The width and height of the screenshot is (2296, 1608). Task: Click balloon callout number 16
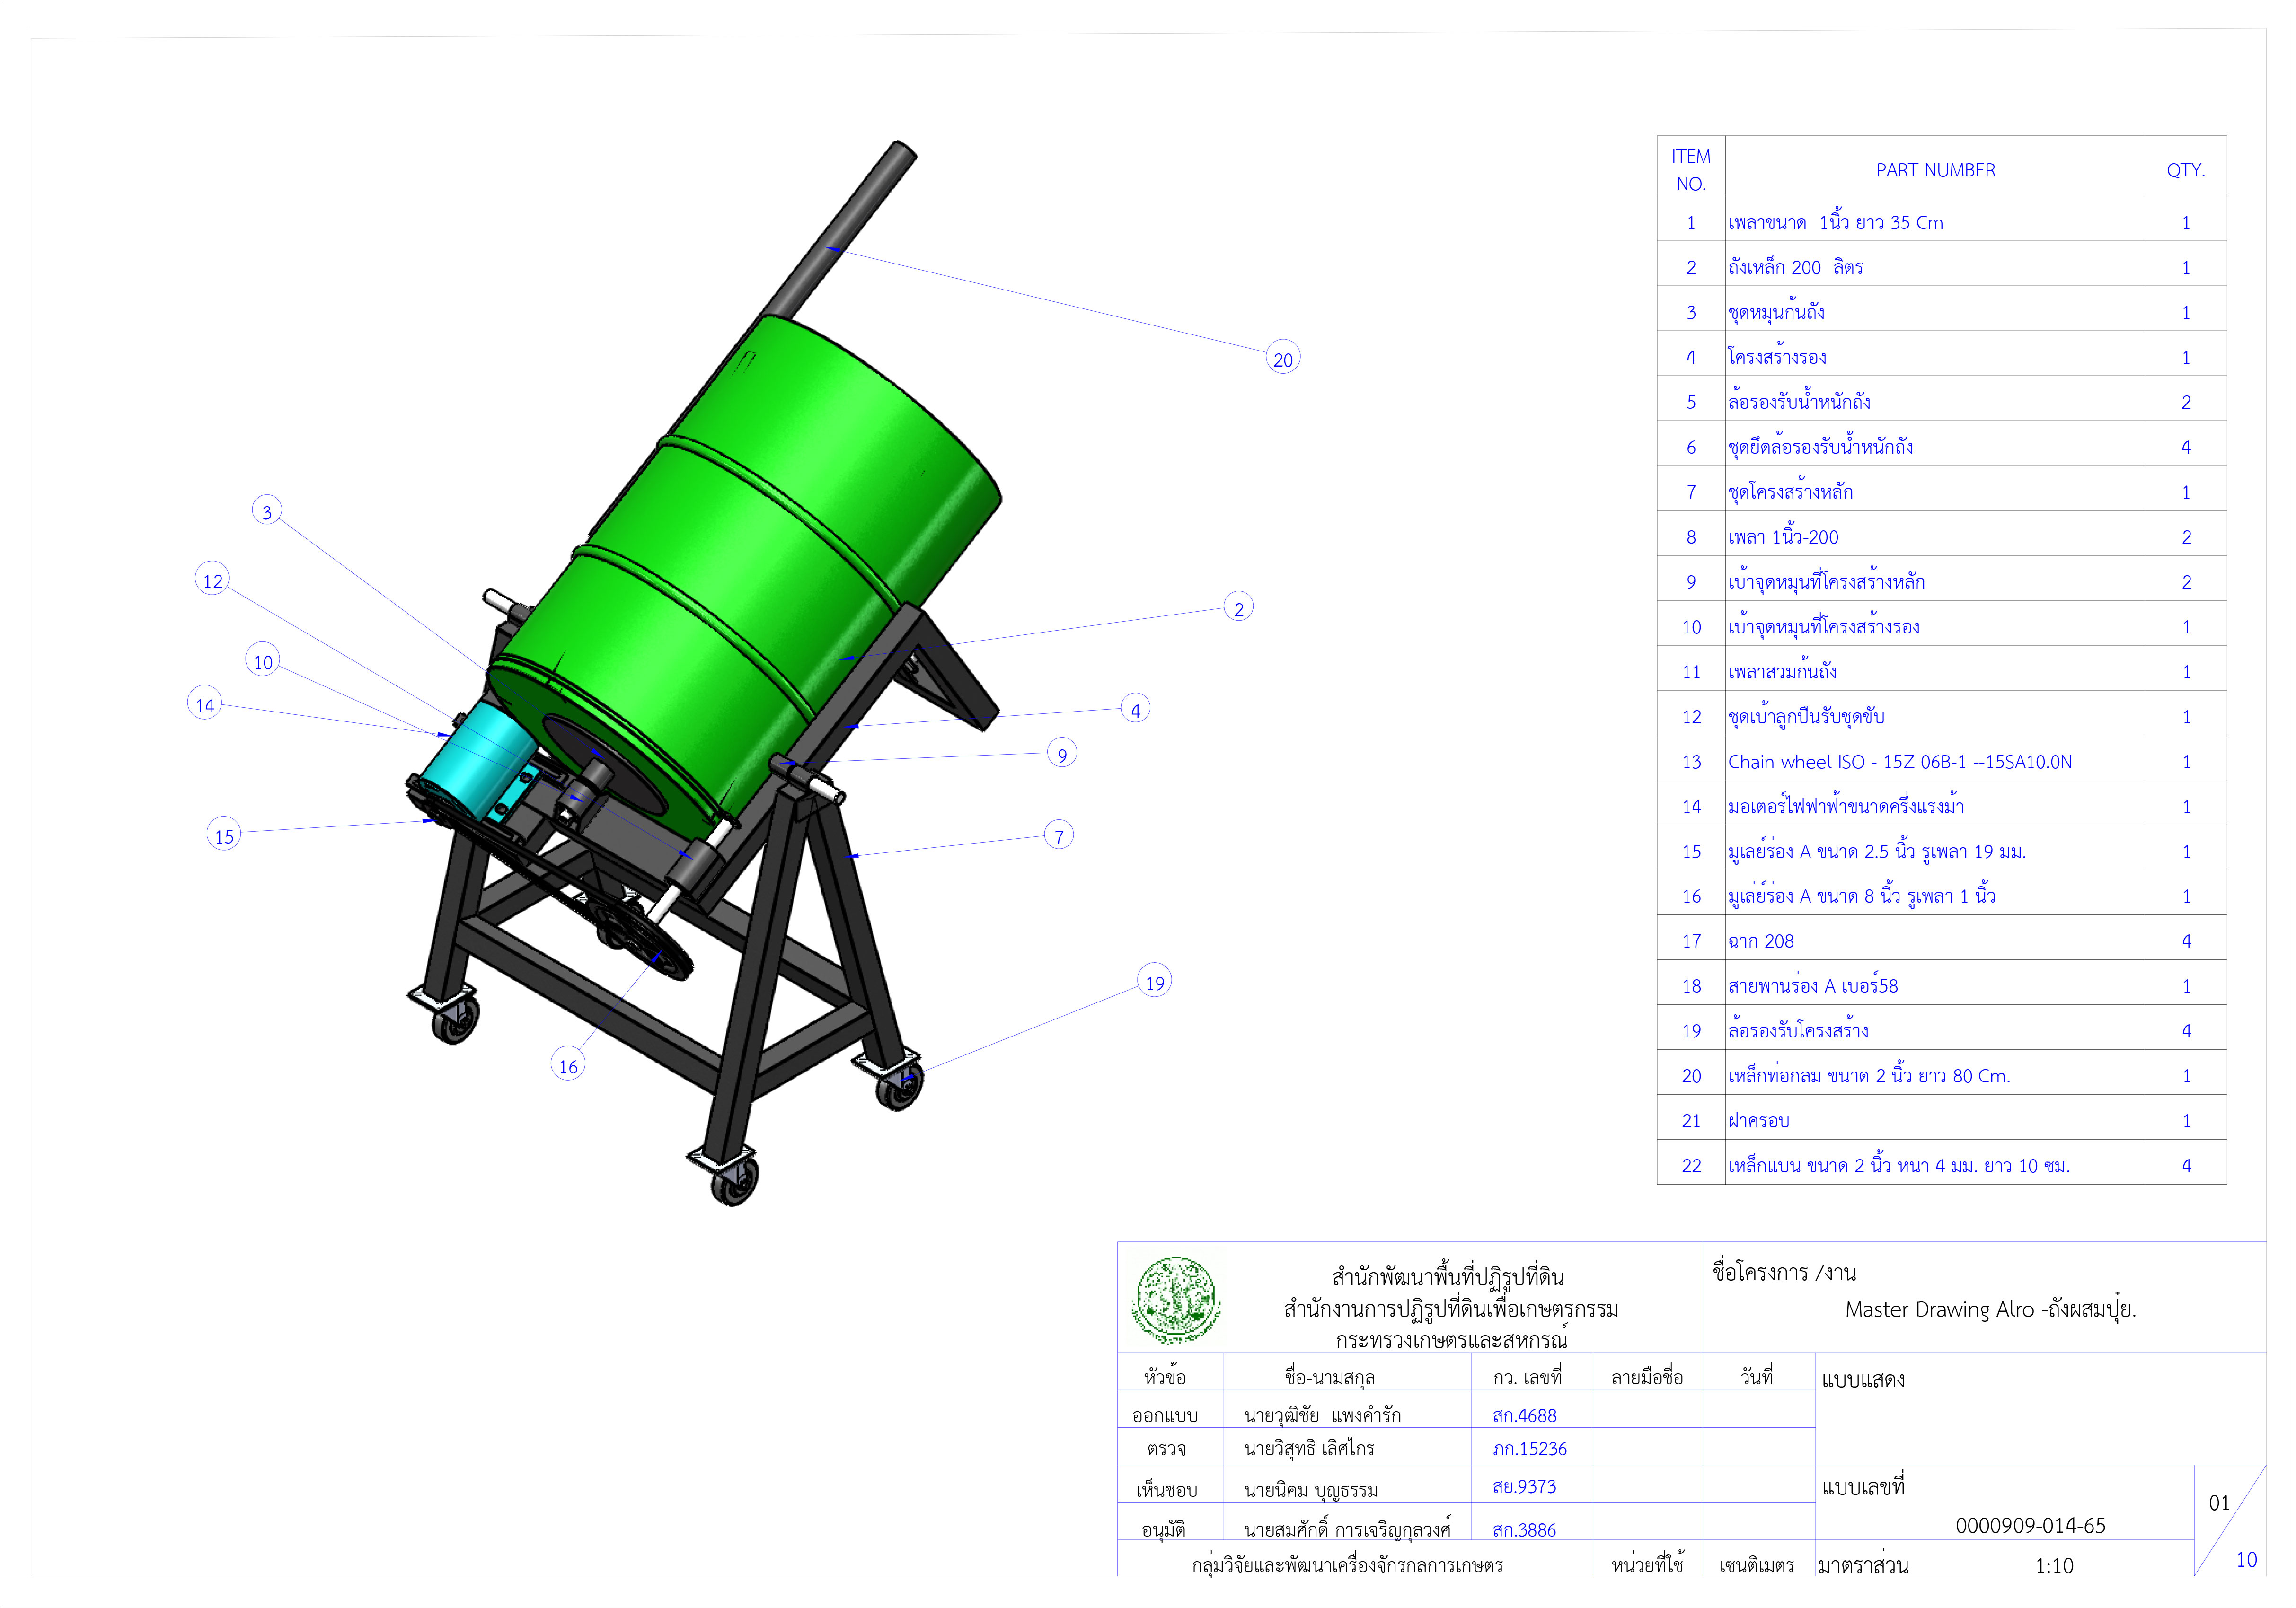(x=568, y=1065)
